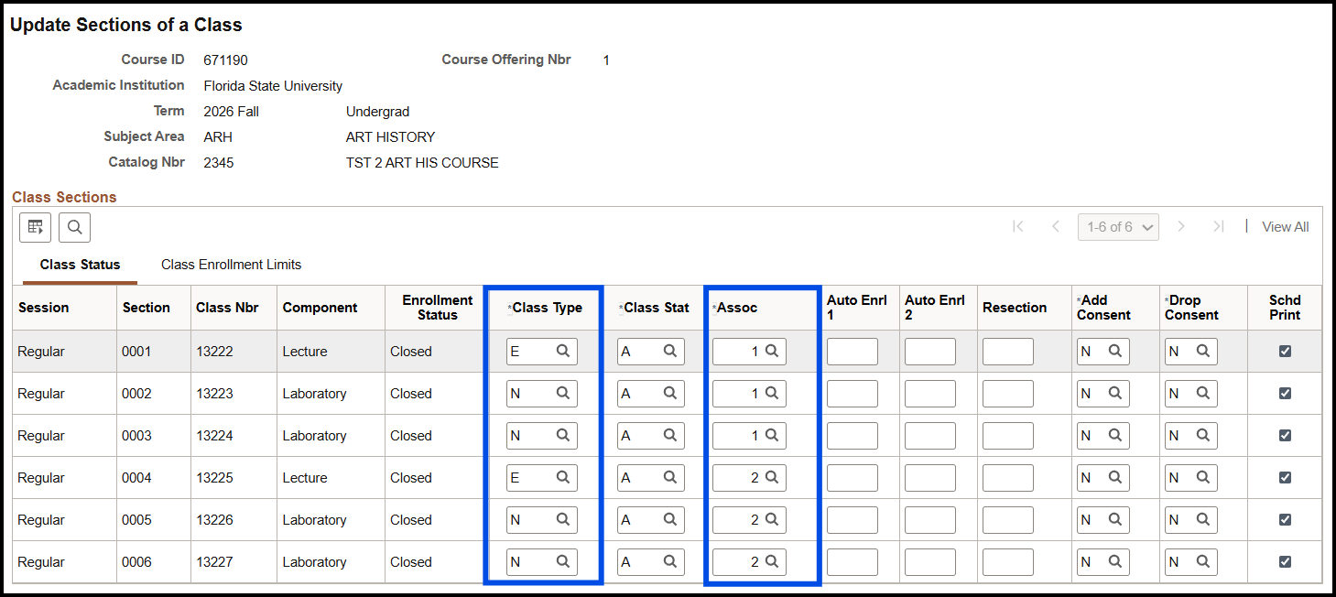Select the Class Status tab
Viewport: 1336px width, 597px height.
(80, 264)
